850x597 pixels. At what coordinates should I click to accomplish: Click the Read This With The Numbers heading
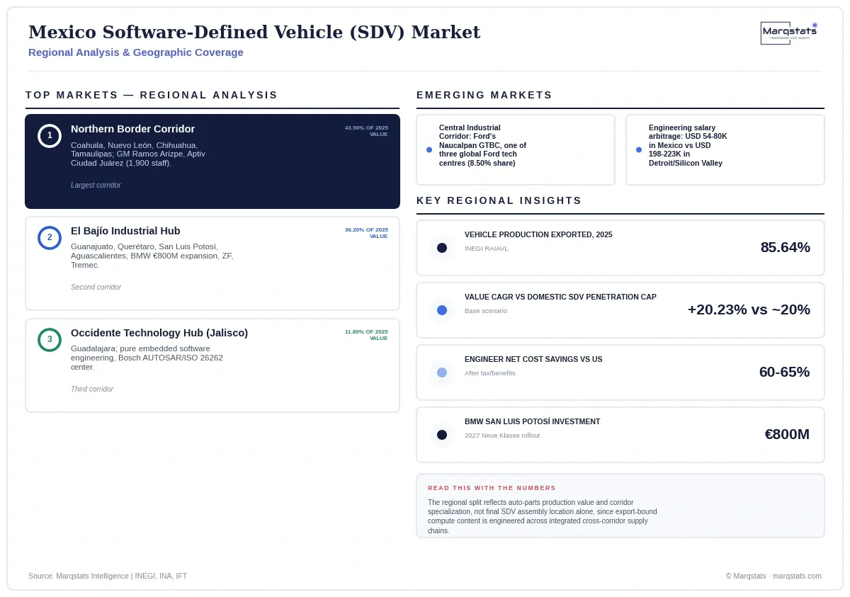pos(492,488)
